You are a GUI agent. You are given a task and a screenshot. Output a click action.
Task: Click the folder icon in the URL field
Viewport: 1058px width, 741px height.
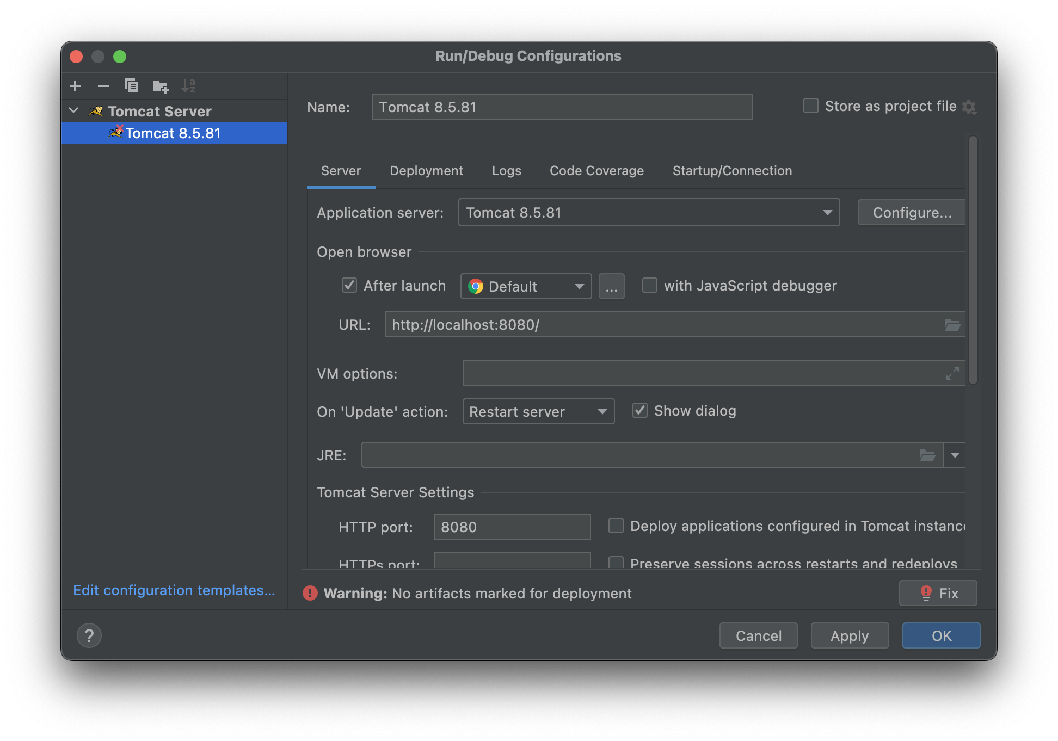(952, 325)
